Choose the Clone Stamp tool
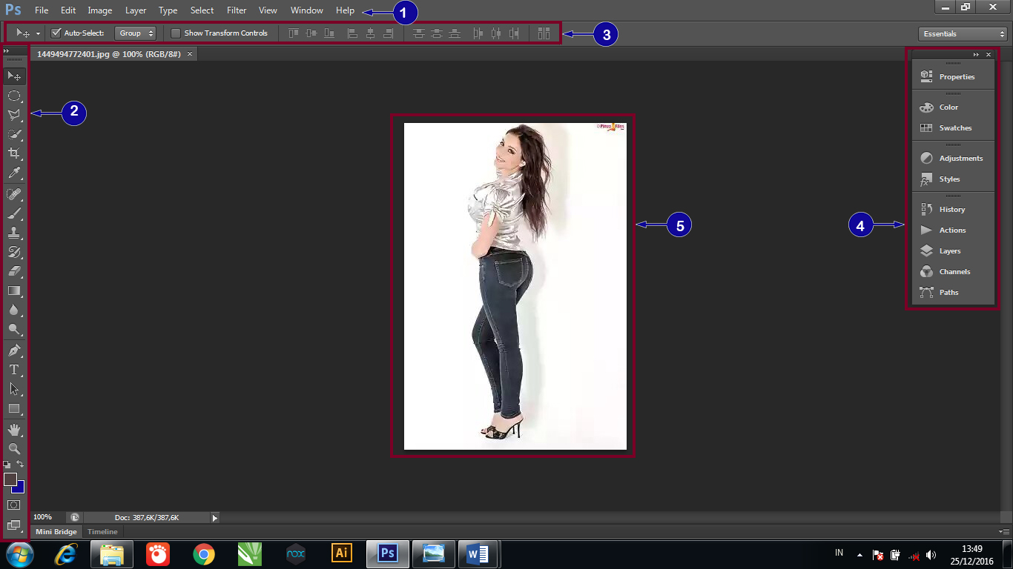Viewport: 1013px width, 569px height. coord(13,232)
